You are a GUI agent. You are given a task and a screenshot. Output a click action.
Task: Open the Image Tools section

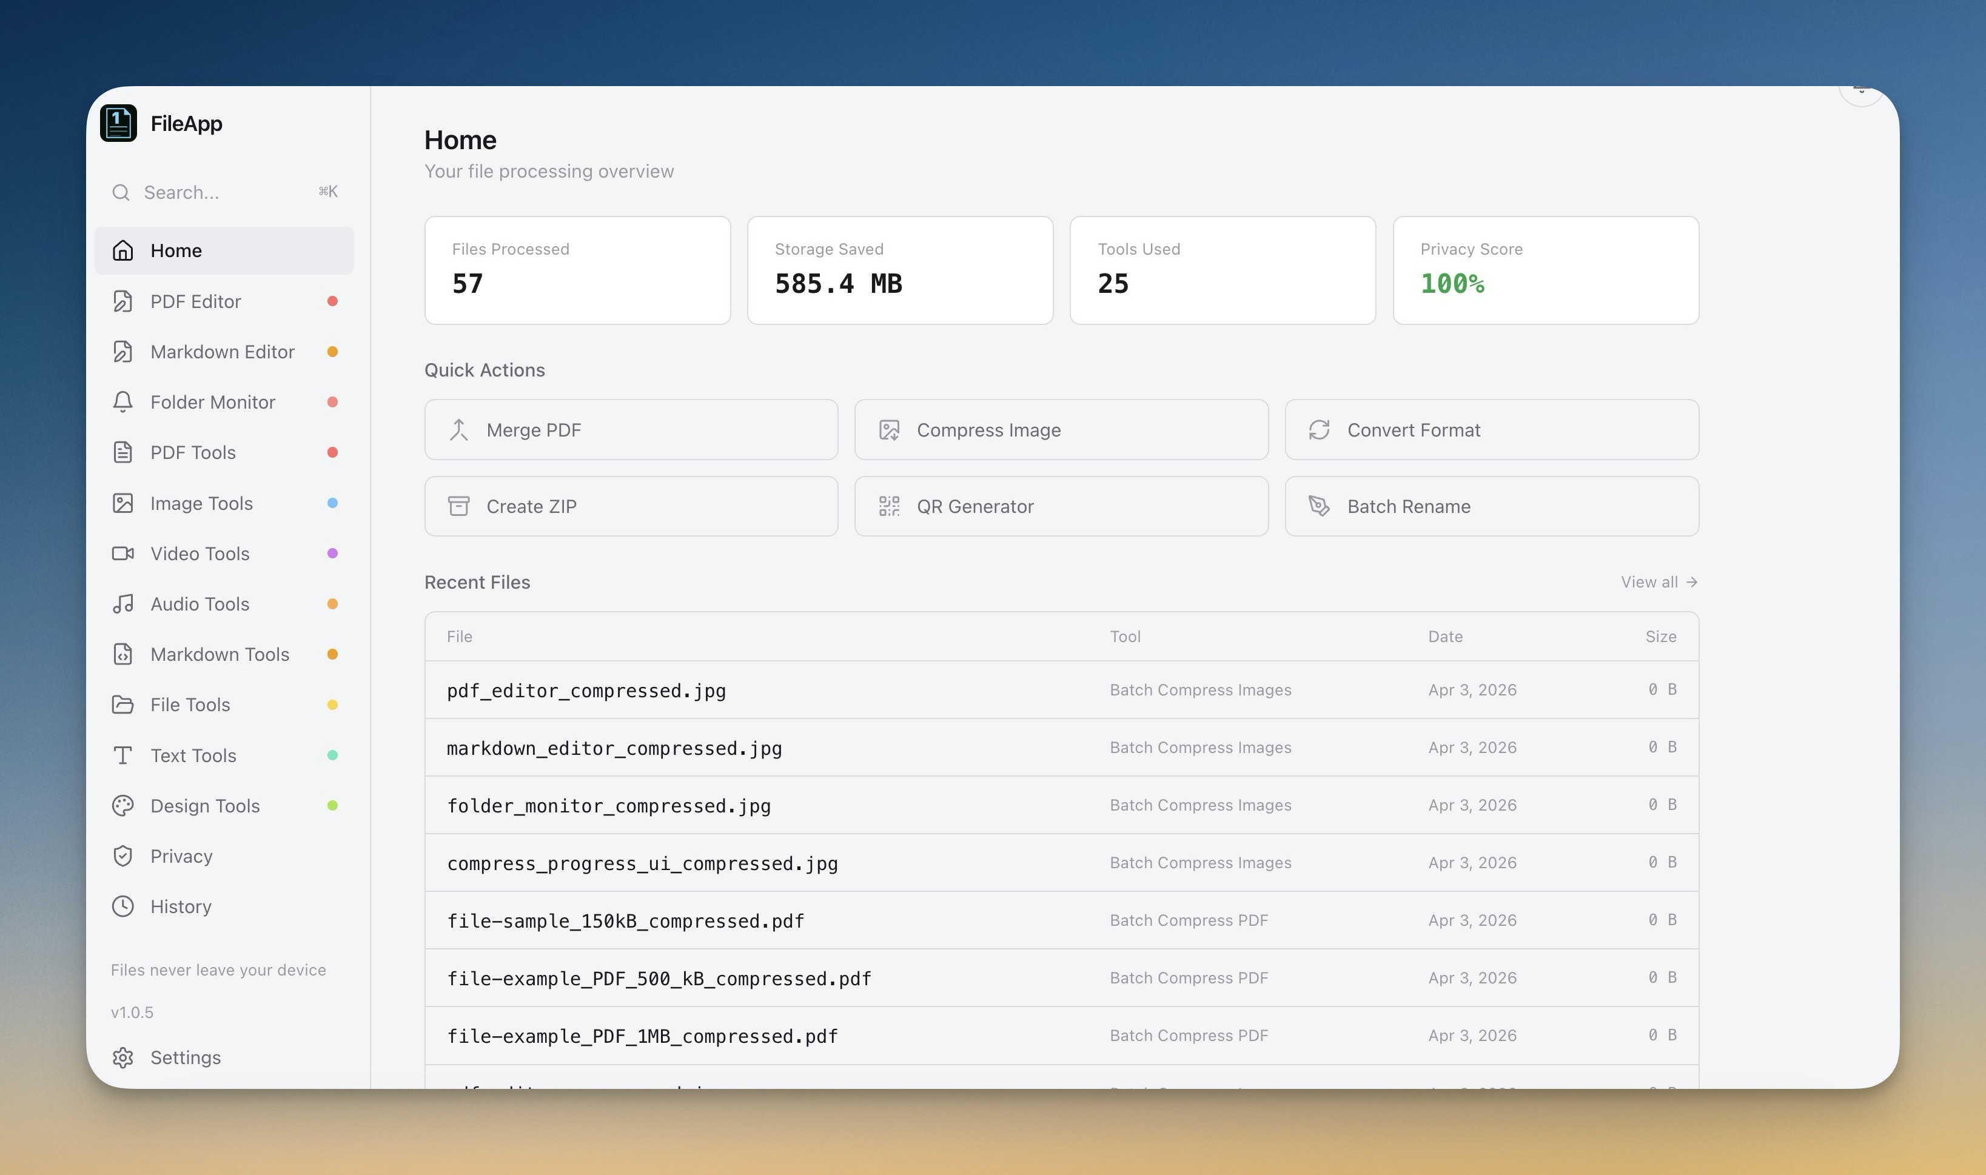pyautogui.click(x=201, y=504)
